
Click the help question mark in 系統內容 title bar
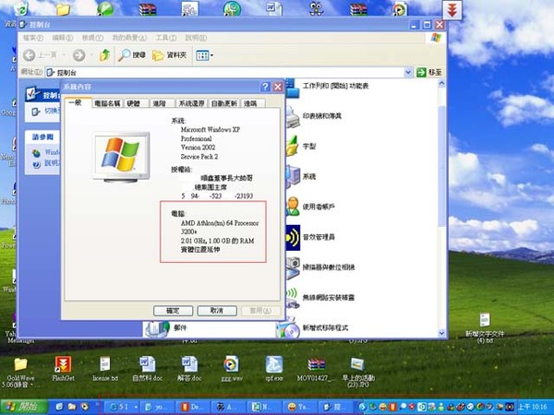click(x=265, y=87)
